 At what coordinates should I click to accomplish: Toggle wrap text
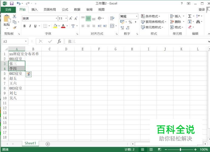(x=112, y=18)
